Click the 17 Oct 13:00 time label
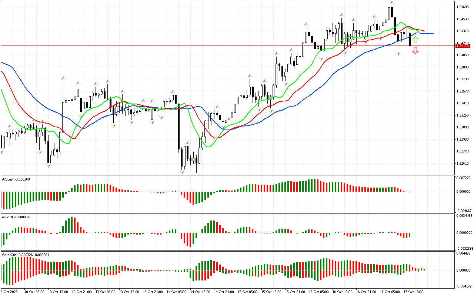The width and height of the screenshot is (474, 296). [x=413, y=292]
